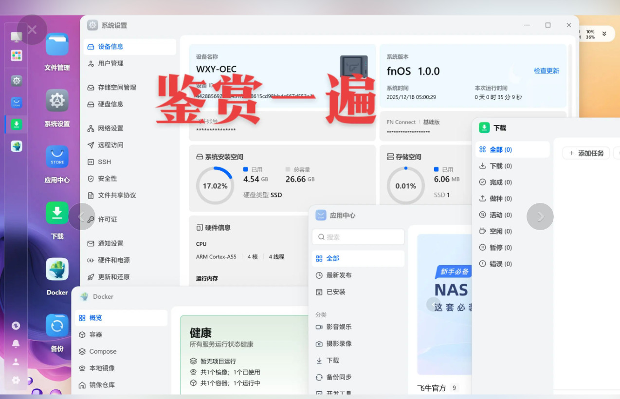Open the 应用中心 app from the dock

57,157
